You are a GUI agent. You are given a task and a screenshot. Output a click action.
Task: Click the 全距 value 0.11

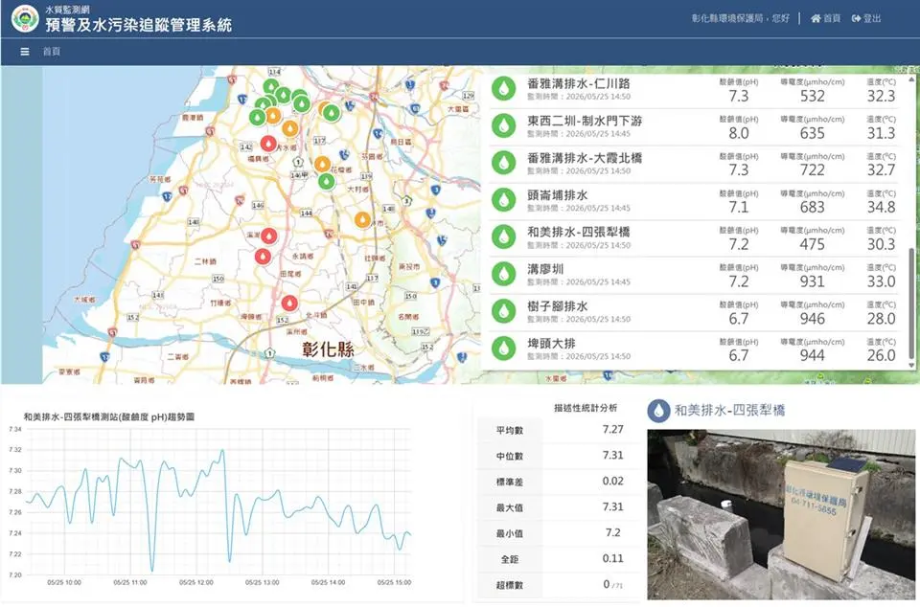(612, 558)
